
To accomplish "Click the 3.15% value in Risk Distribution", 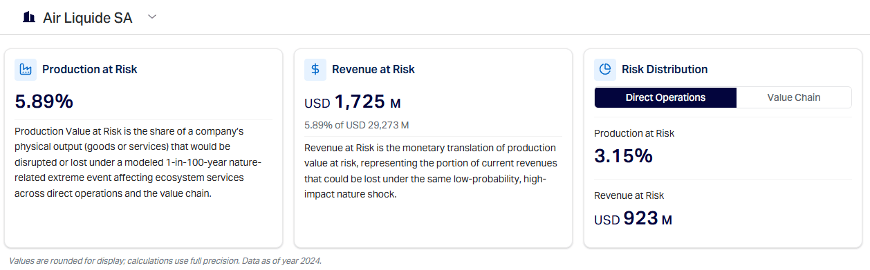I will (x=624, y=156).
